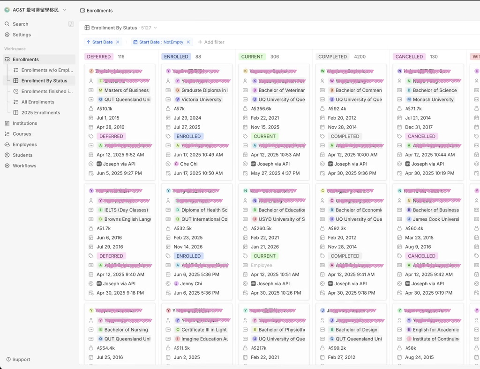
Task: Open the AC&T workspace switcher dropdown
Action: 36,10
